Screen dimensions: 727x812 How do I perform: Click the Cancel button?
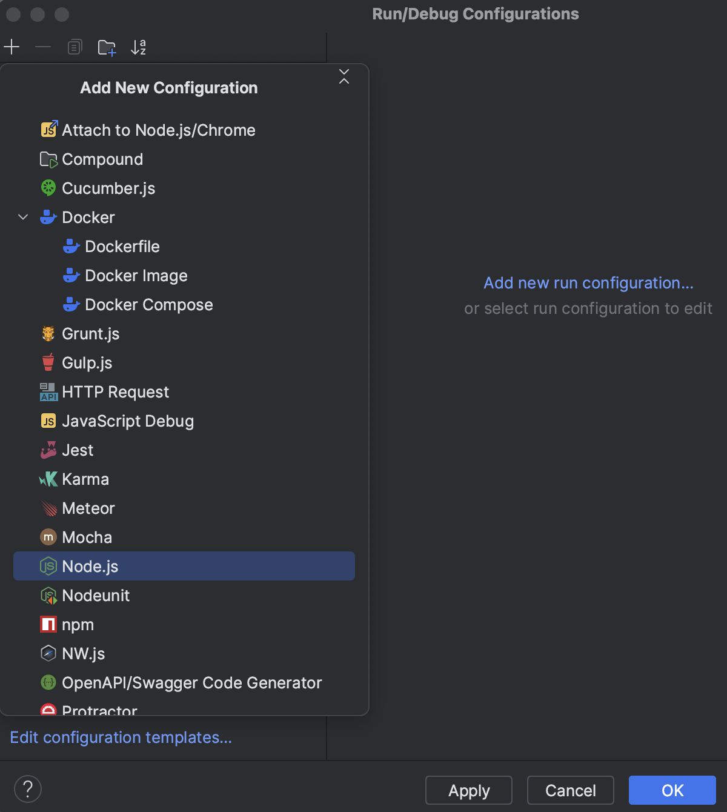pos(569,790)
